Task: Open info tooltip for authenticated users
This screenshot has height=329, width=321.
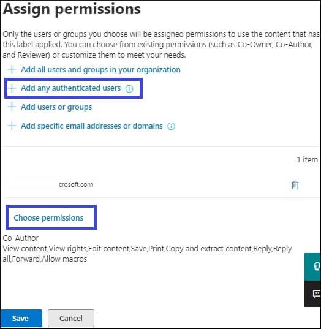Action: 129,89
